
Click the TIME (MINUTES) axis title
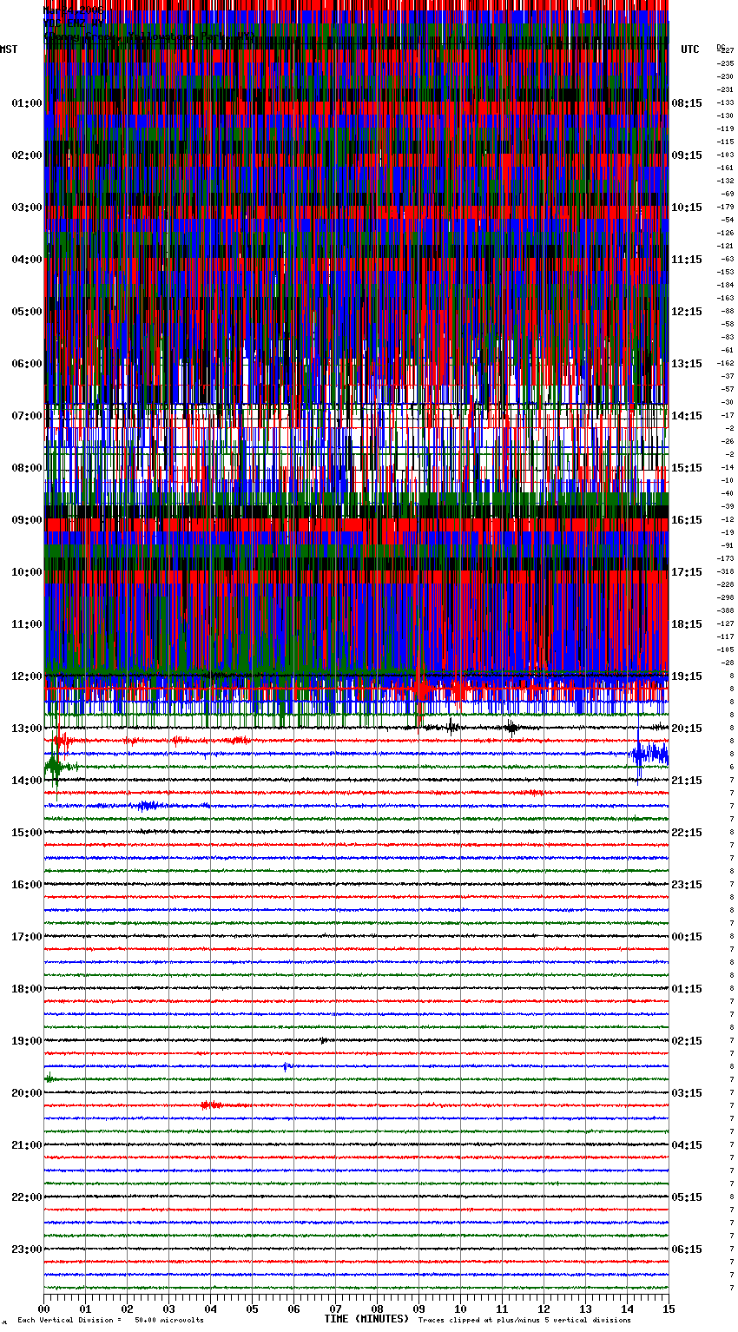click(366, 1319)
